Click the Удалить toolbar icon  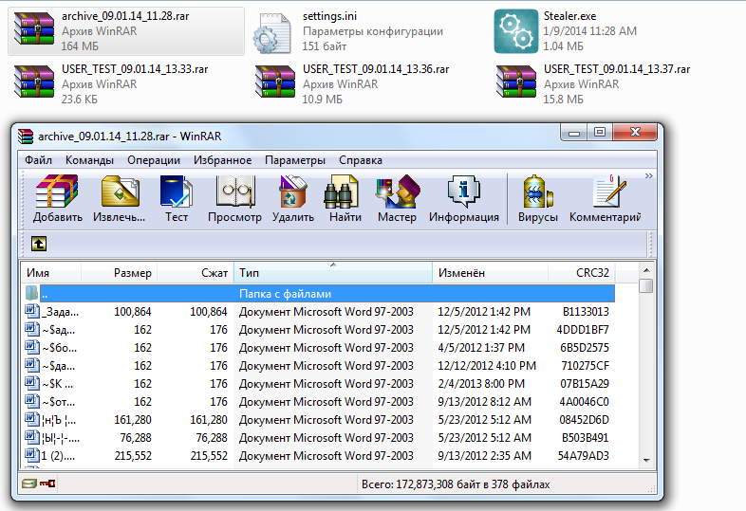[x=292, y=192]
